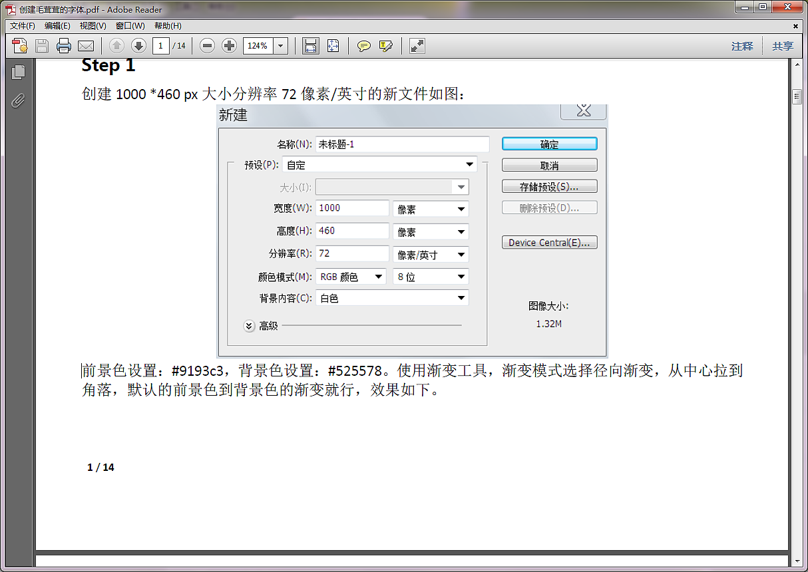Click the X in pictured 新建 dialog

[584, 111]
